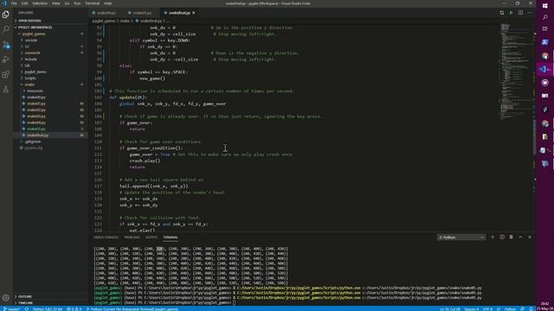The width and height of the screenshot is (554, 311).
Task: Create a new terminal with plus icon
Action: click(x=493, y=238)
